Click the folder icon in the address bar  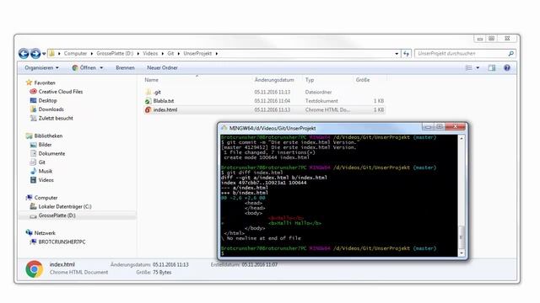point(51,53)
